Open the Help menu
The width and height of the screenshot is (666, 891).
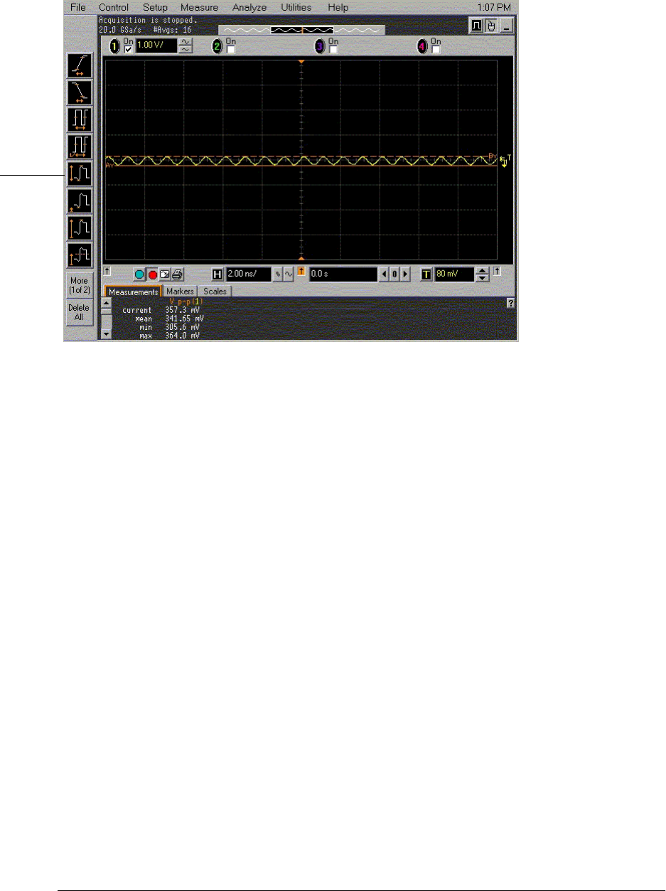coord(338,7)
